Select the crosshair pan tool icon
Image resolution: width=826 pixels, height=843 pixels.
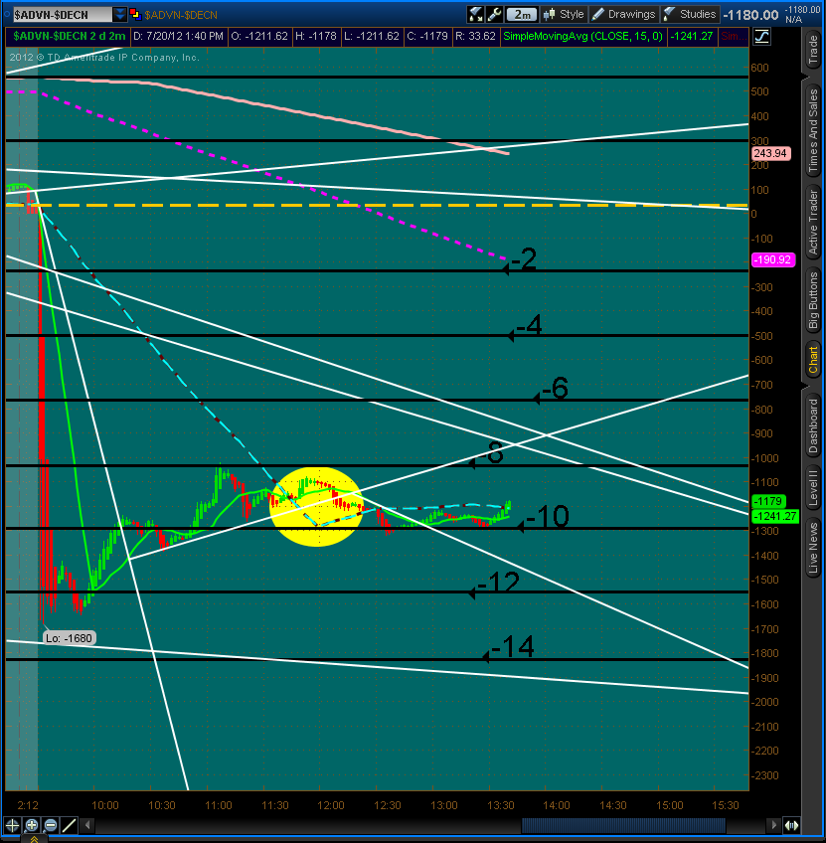pos(12,825)
